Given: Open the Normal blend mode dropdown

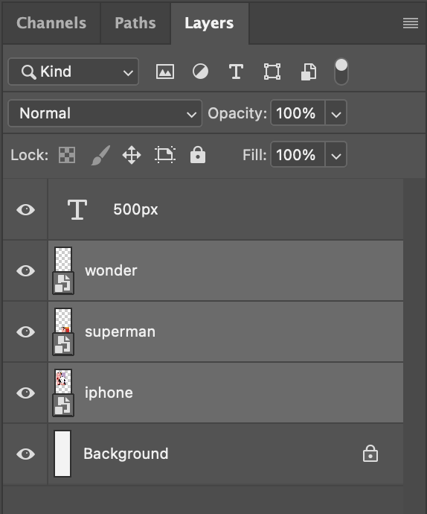Looking at the screenshot, I should pos(105,113).
